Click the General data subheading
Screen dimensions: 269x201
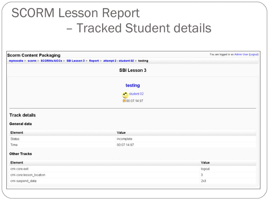pyautogui.click(x=20, y=124)
